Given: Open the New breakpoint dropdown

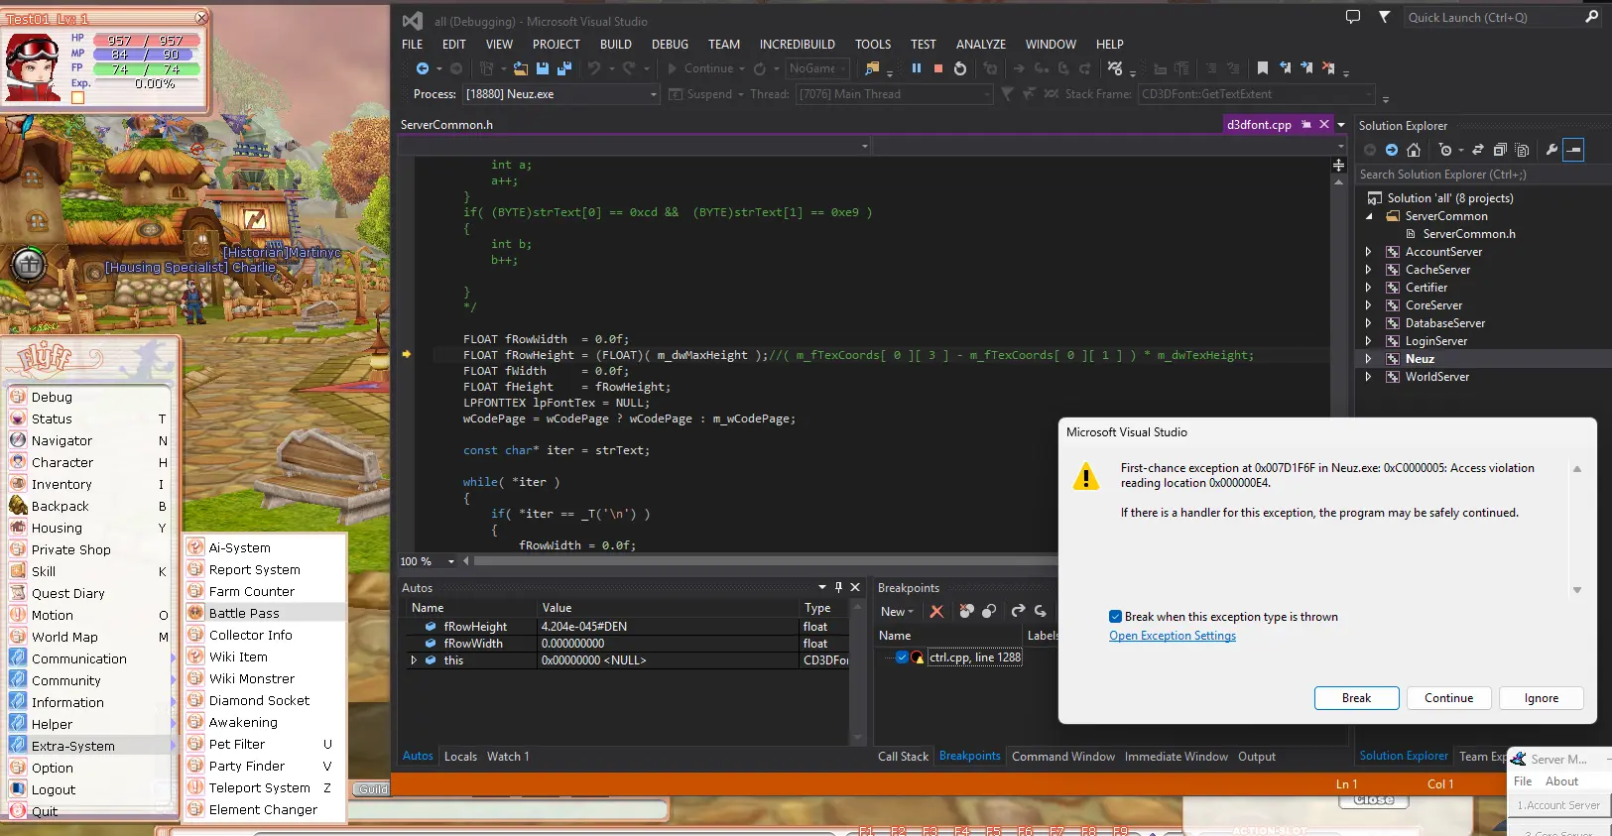Looking at the screenshot, I should tap(897, 611).
